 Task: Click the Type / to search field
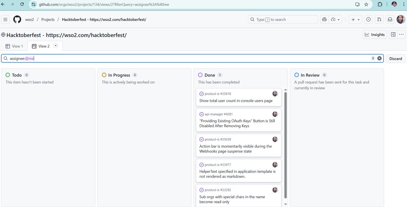pyautogui.click(x=283, y=20)
